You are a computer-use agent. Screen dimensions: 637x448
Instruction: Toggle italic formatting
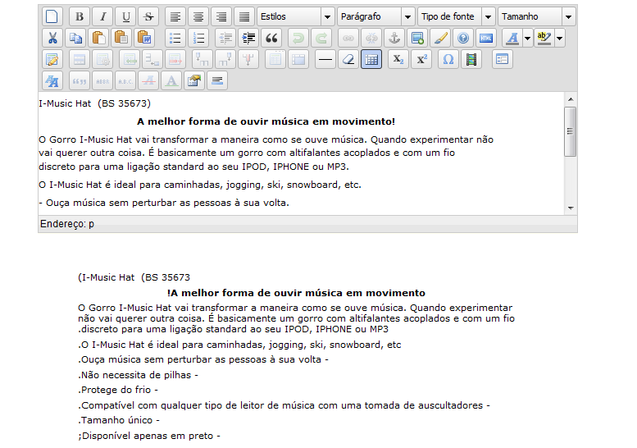coord(102,16)
